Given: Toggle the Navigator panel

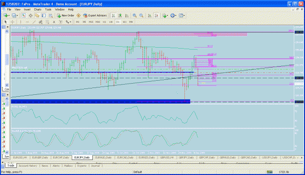Looking at the screenshot, I should pyautogui.click(x=37, y=16).
